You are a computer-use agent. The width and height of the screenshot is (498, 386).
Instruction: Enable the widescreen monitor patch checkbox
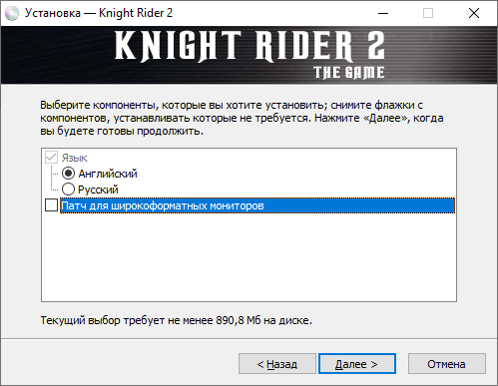(x=51, y=205)
